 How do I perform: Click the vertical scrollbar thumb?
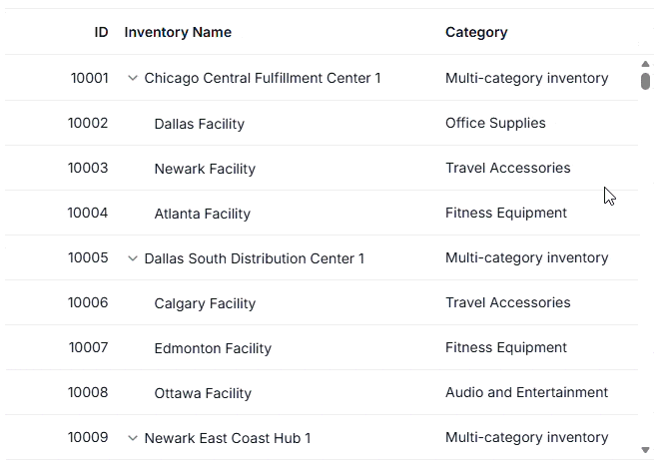point(645,81)
